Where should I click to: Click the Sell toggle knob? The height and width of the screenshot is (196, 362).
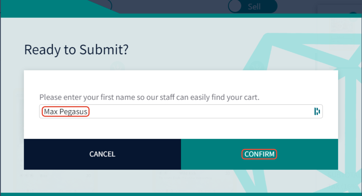pyautogui.click(x=236, y=6)
